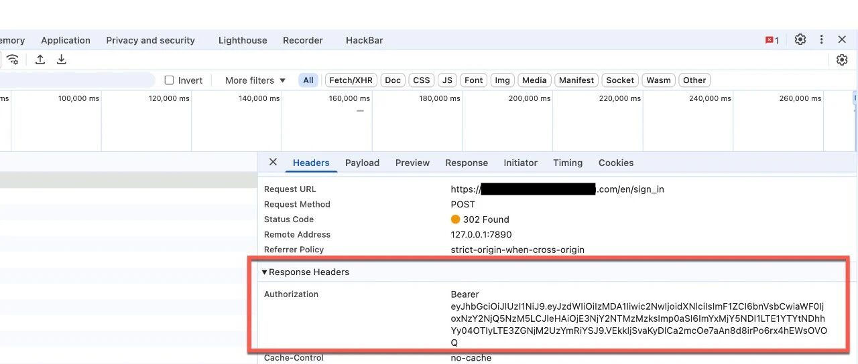
Task: Open the Recorder panel tab
Action: (x=303, y=40)
